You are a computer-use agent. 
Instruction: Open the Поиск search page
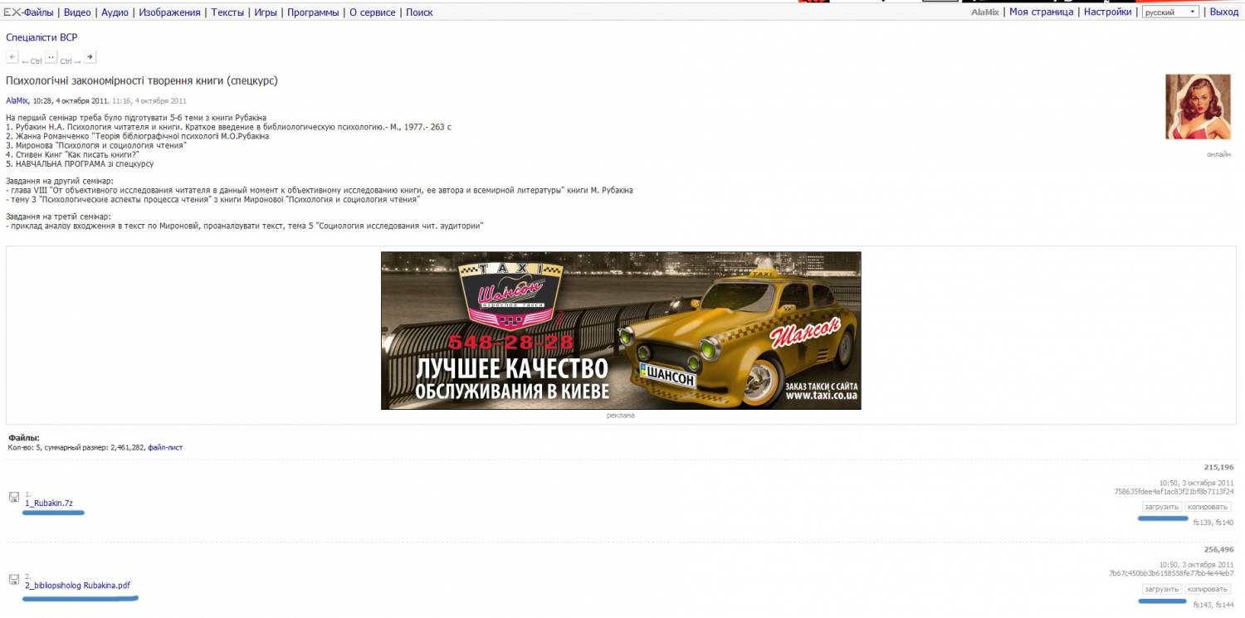tap(419, 12)
